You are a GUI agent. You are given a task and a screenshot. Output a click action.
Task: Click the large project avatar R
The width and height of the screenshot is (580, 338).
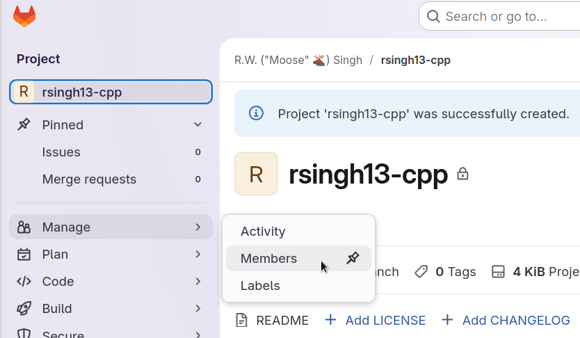[x=256, y=173]
